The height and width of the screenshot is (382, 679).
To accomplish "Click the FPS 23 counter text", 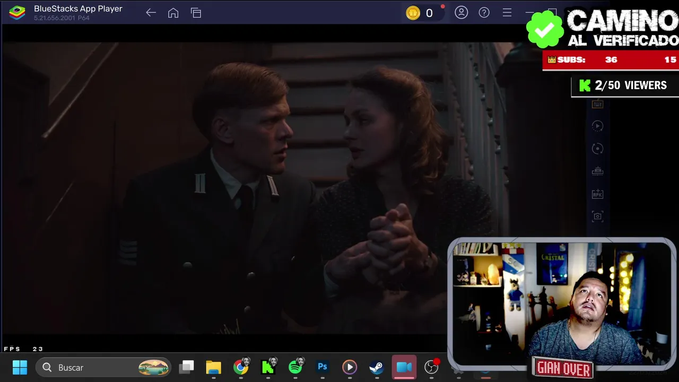I will point(23,349).
